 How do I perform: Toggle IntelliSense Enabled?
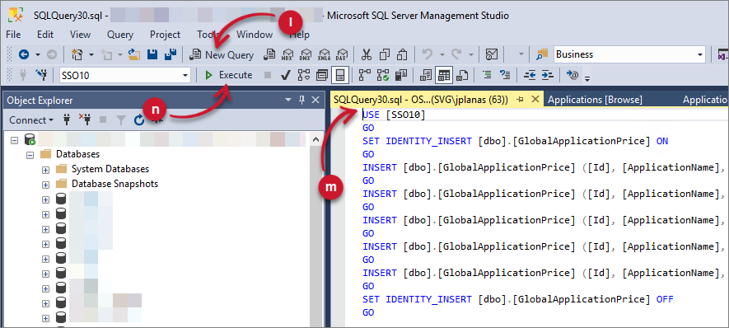pos(340,75)
